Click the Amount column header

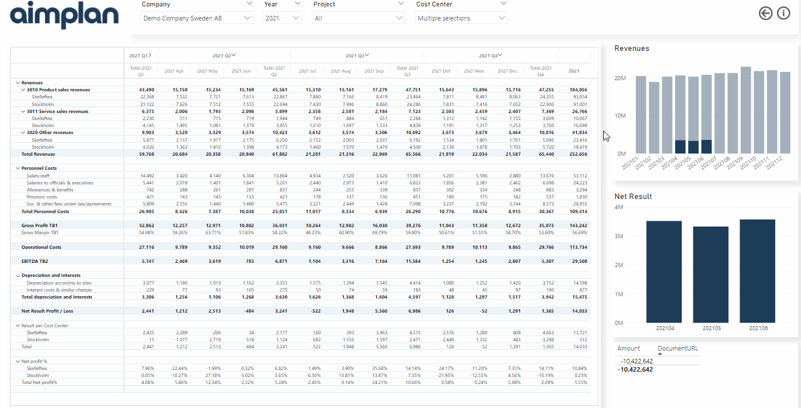coord(628,348)
